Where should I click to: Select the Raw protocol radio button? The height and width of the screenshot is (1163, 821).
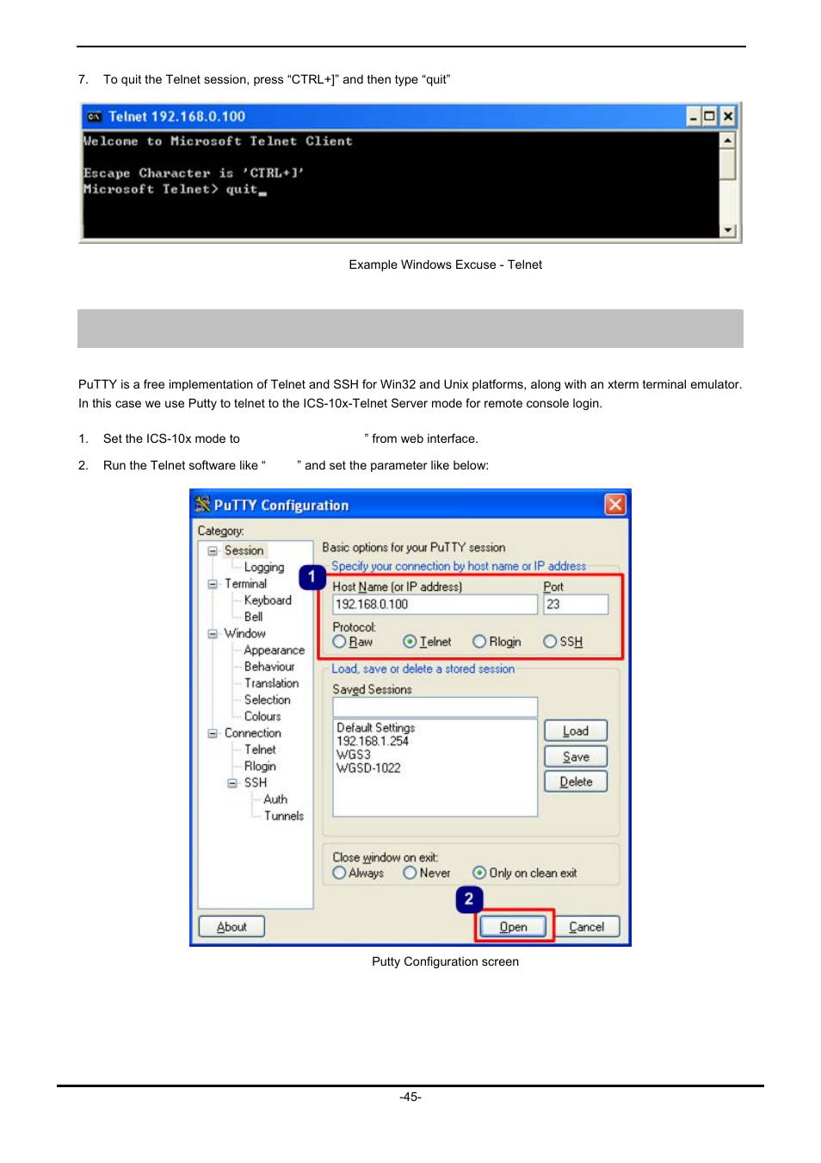339,642
